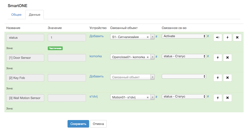Click the speaker icon in status row
Viewport: 244px width, 130px height.
pos(217,38)
